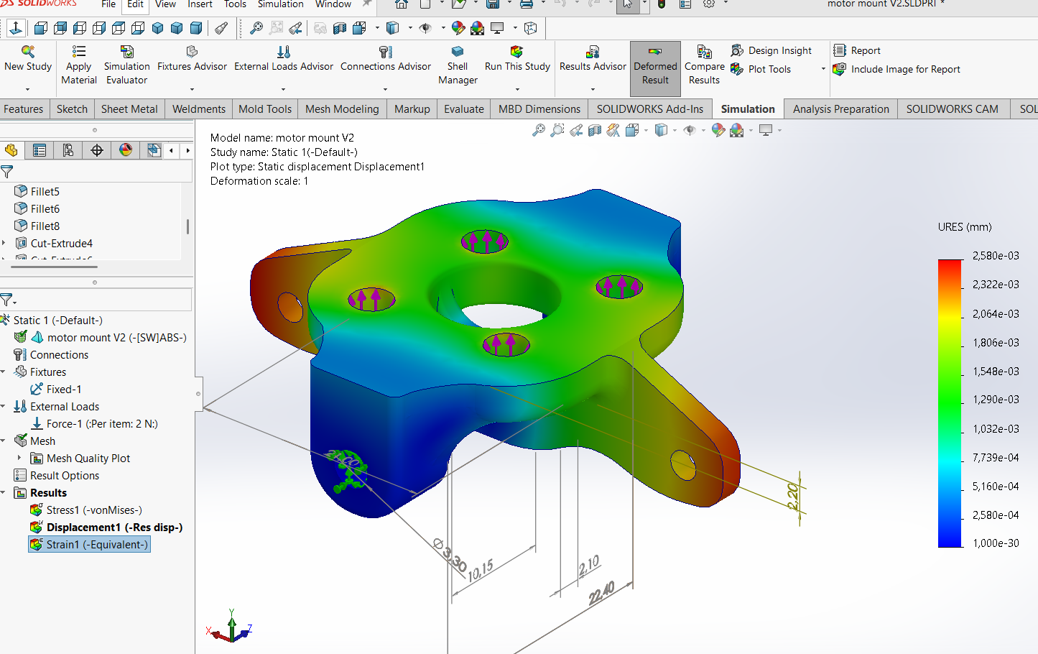Open the New Study dropdown arrow
The height and width of the screenshot is (654, 1038).
pos(27,90)
